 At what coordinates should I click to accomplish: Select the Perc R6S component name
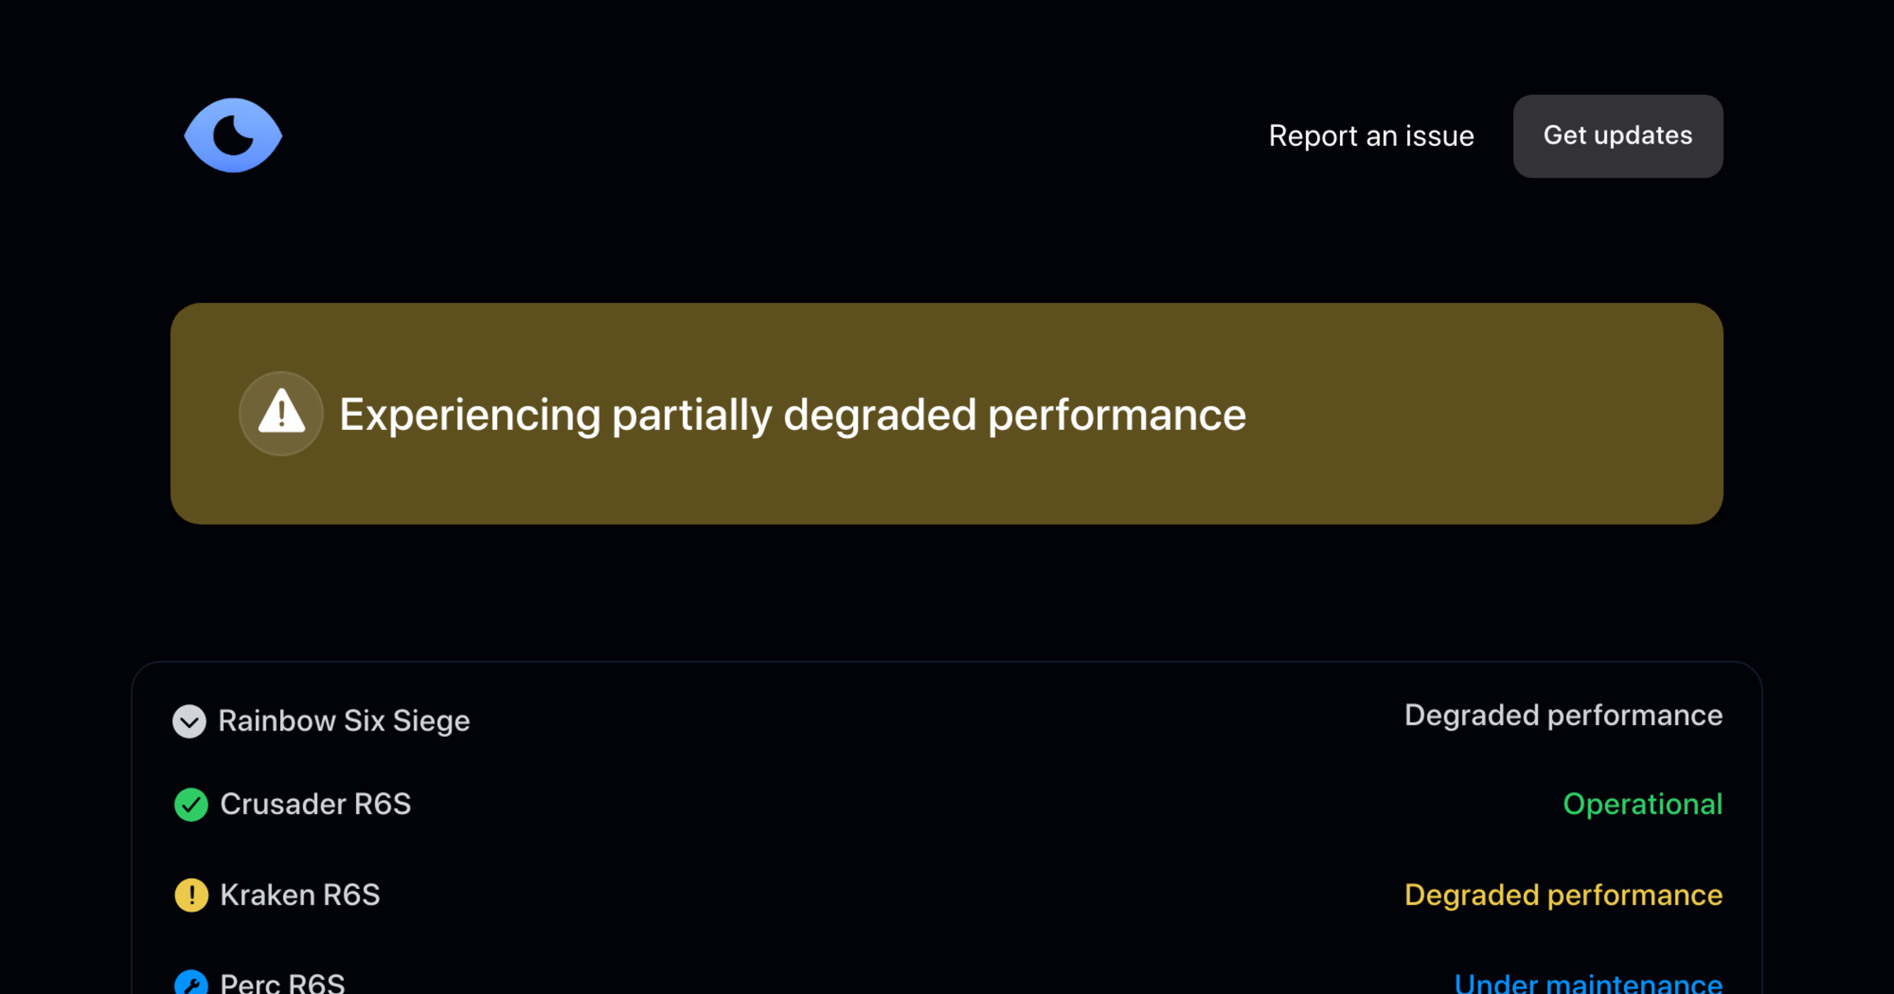(x=283, y=984)
